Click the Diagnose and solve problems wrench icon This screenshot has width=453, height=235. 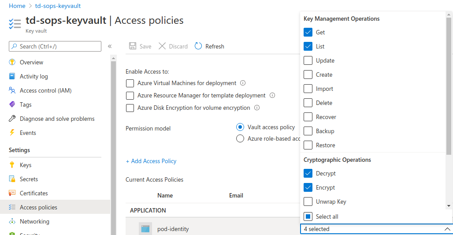[x=12, y=119]
